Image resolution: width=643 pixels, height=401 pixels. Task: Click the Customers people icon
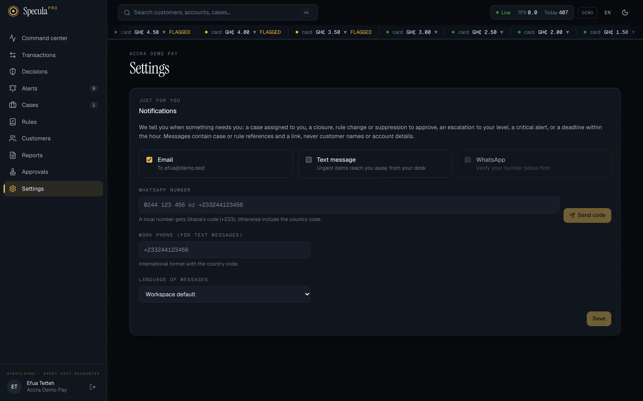13,138
